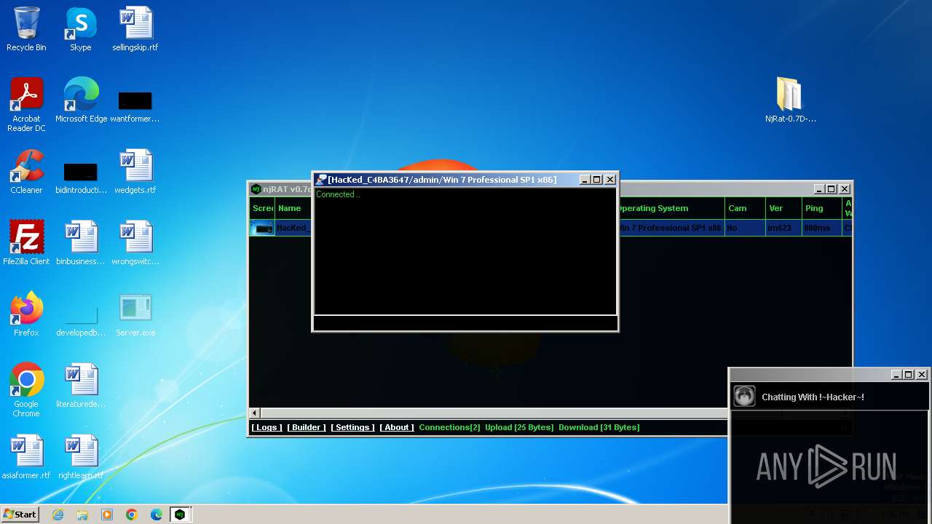Viewport: 932px width, 524px height.
Task: Click the chat message input field
Action: (x=465, y=323)
